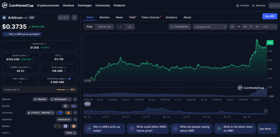The image size is (280, 137).
Task: Open TradingView chart
Action: [x=180, y=27]
